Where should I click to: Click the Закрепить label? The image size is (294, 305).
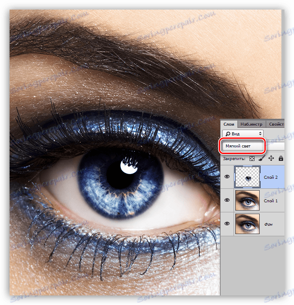(x=234, y=159)
